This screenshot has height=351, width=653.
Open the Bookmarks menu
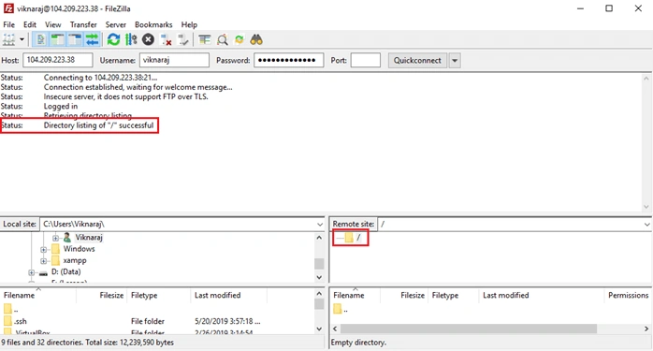153,24
